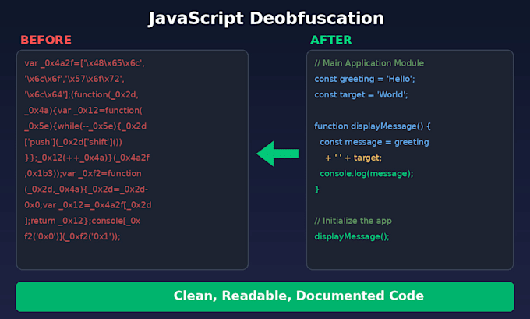
Task: Click obfuscated line starting 'var _0x4a2f='
Action: [x=84, y=63]
